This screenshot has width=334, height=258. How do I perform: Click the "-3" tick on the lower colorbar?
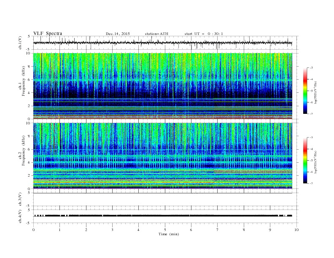pyautogui.click(x=311, y=137)
